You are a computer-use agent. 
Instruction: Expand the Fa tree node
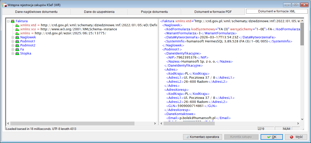tap(13, 49)
